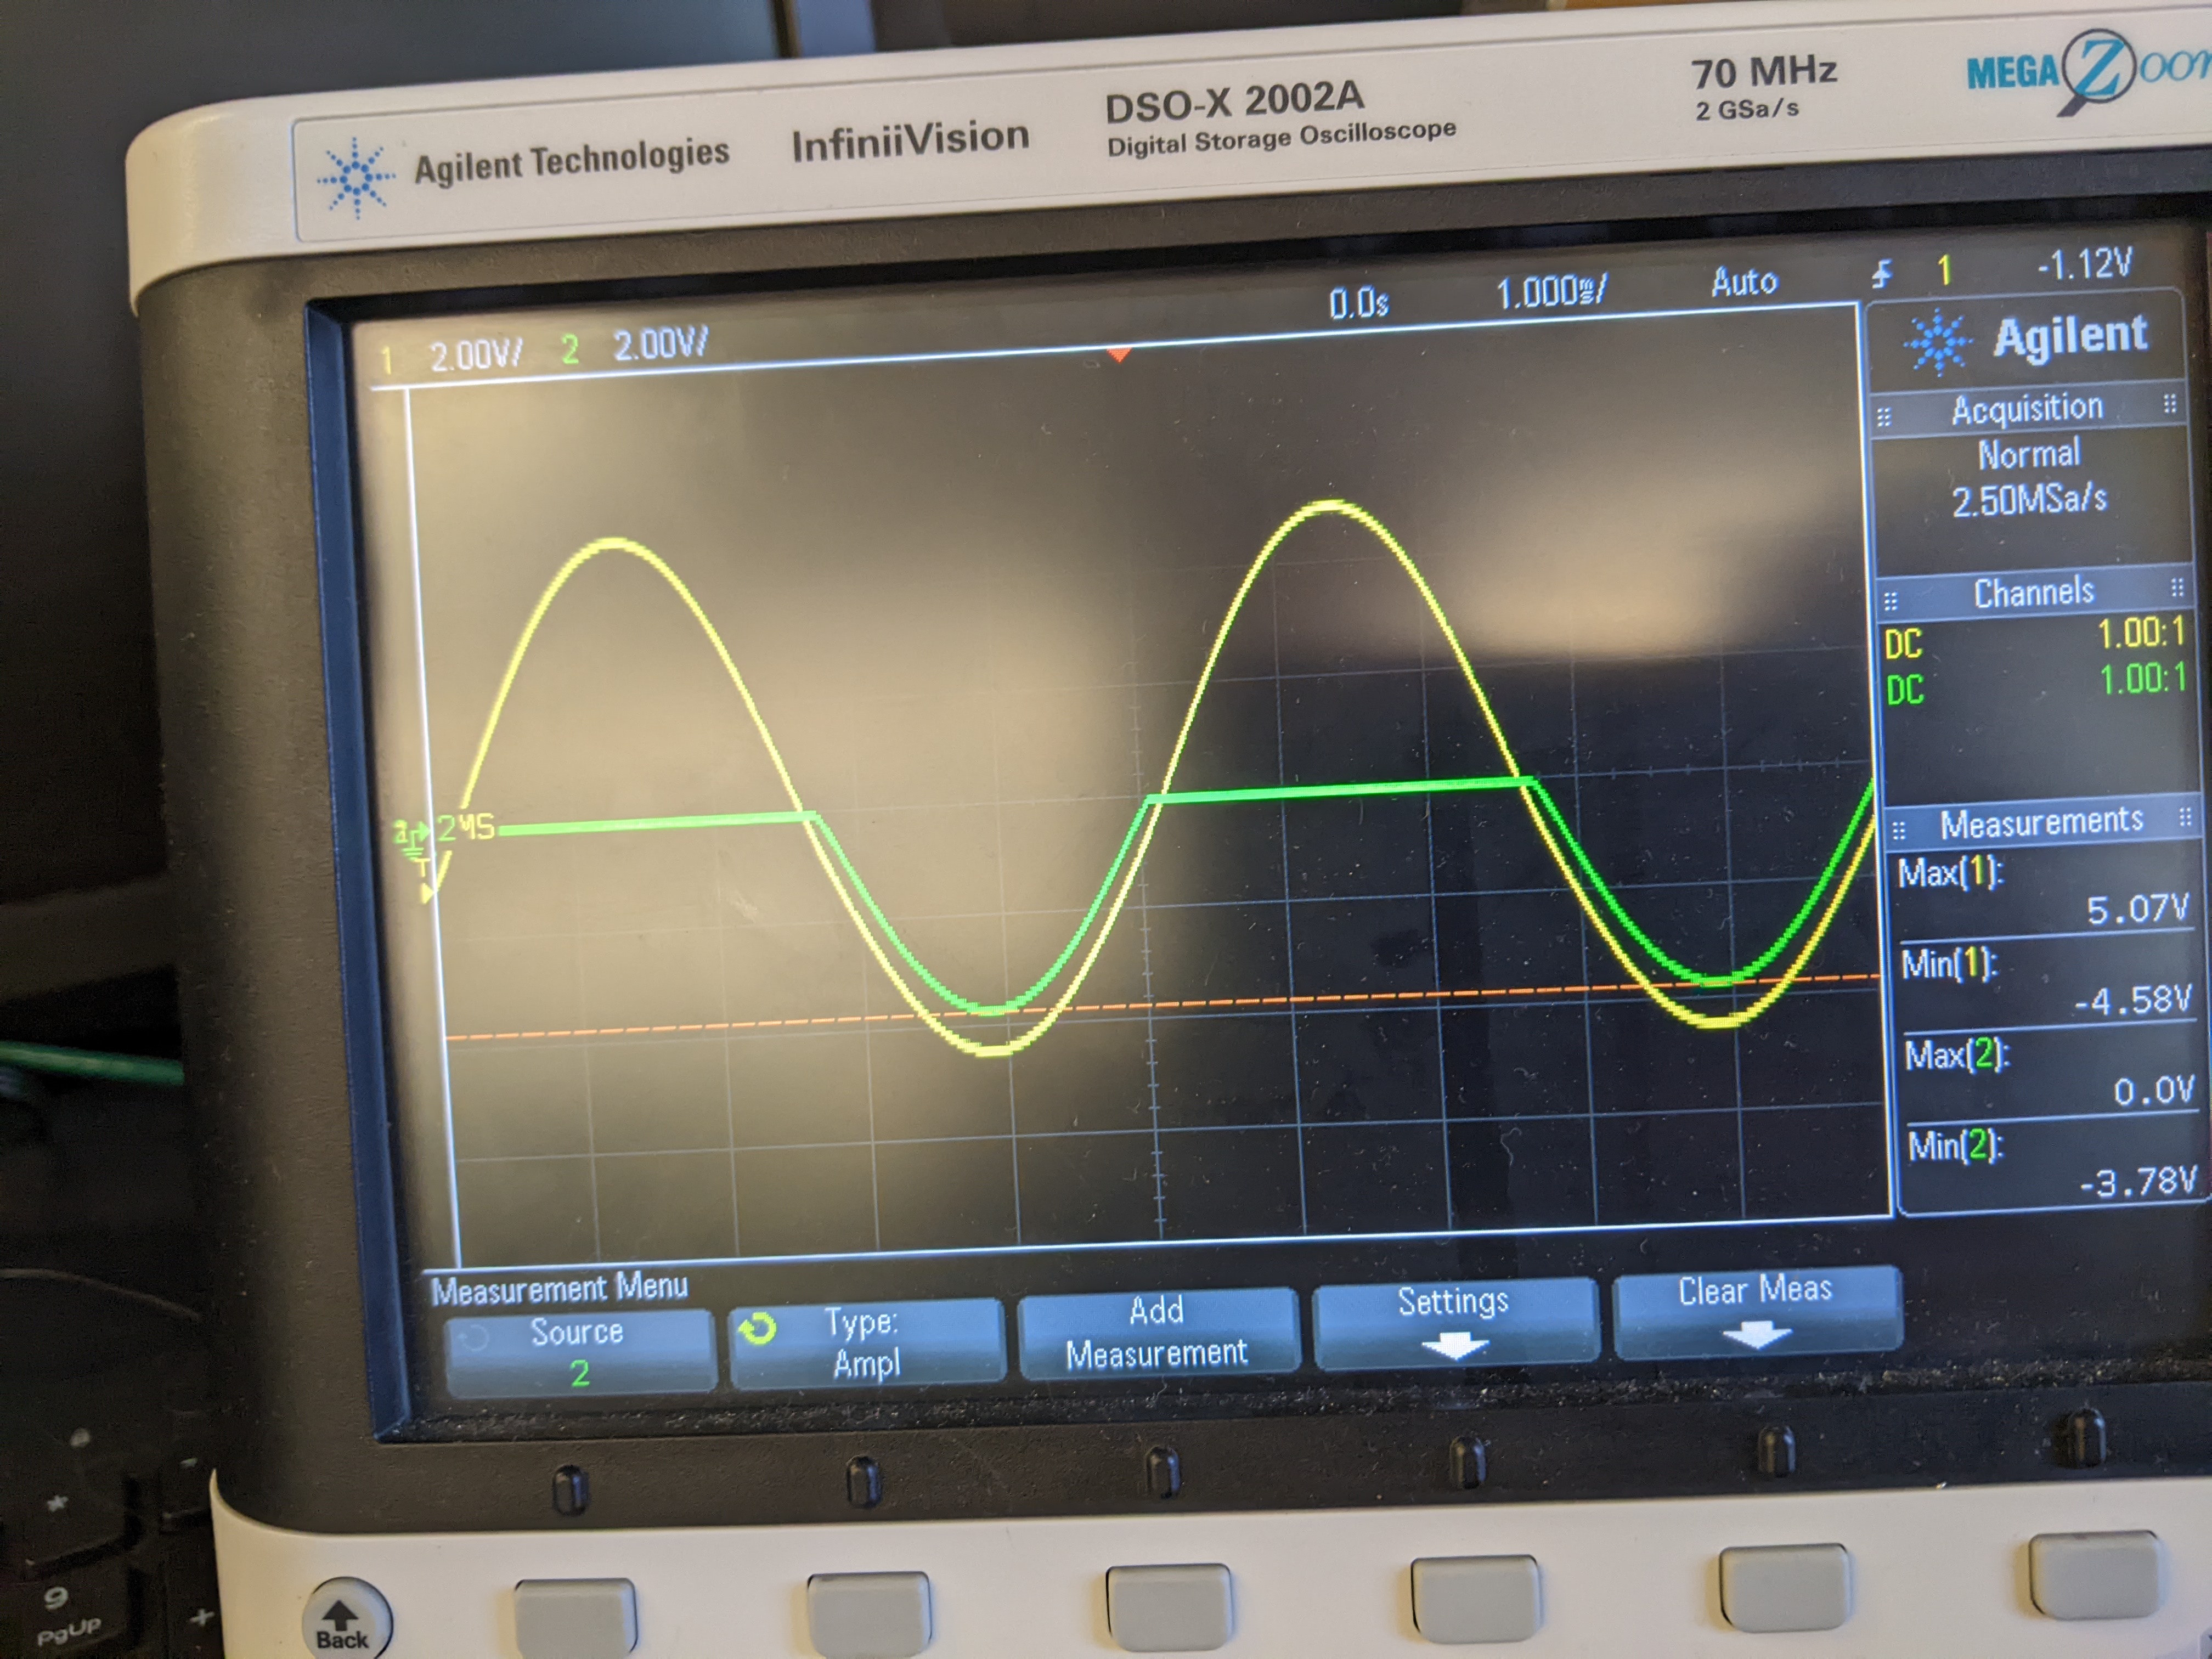This screenshot has height=1659, width=2212.
Task: Click the Min(1) -4.58V readout
Action: click(x=2047, y=982)
